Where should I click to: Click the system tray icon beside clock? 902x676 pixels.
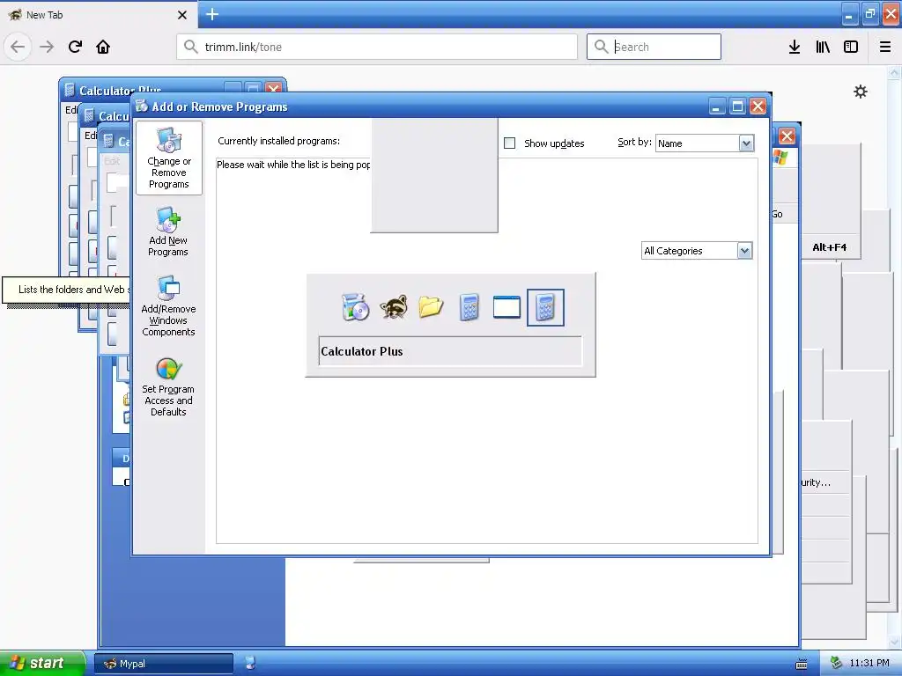(x=837, y=663)
